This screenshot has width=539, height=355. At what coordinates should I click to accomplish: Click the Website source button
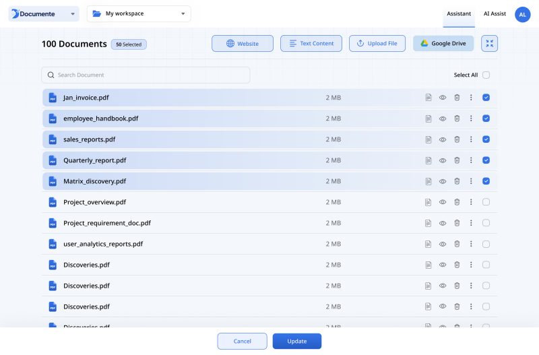pos(243,43)
